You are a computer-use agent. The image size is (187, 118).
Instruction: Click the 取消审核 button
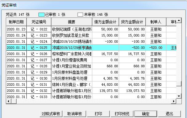(75, 114)
